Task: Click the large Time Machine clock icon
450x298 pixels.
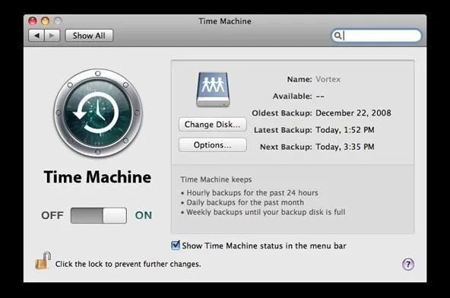Action: click(x=97, y=113)
